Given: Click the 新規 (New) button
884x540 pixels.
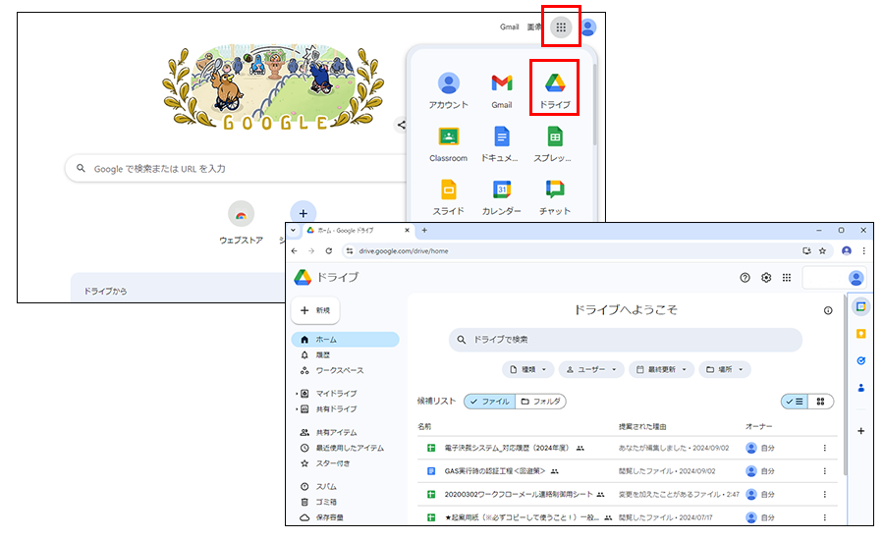Looking at the screenshot, I should (315, 310).
